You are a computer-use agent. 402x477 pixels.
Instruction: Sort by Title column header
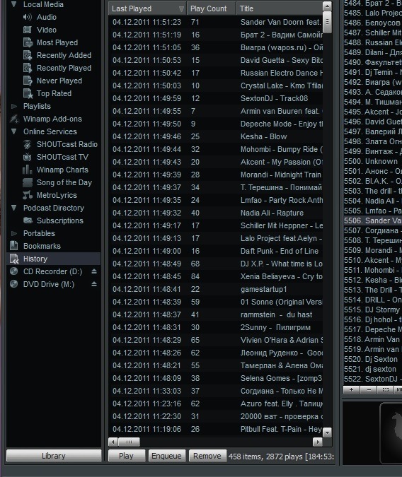point(279,8)
